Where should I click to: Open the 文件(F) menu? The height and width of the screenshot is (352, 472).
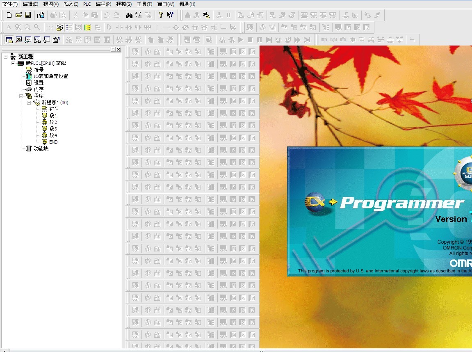[x=10, y=4]
